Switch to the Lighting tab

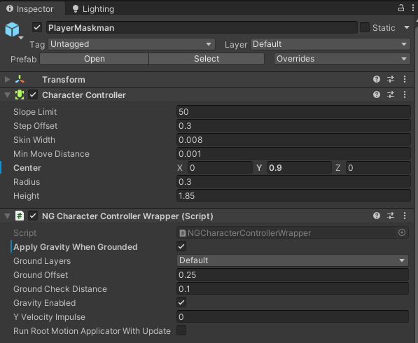point(94,9)
